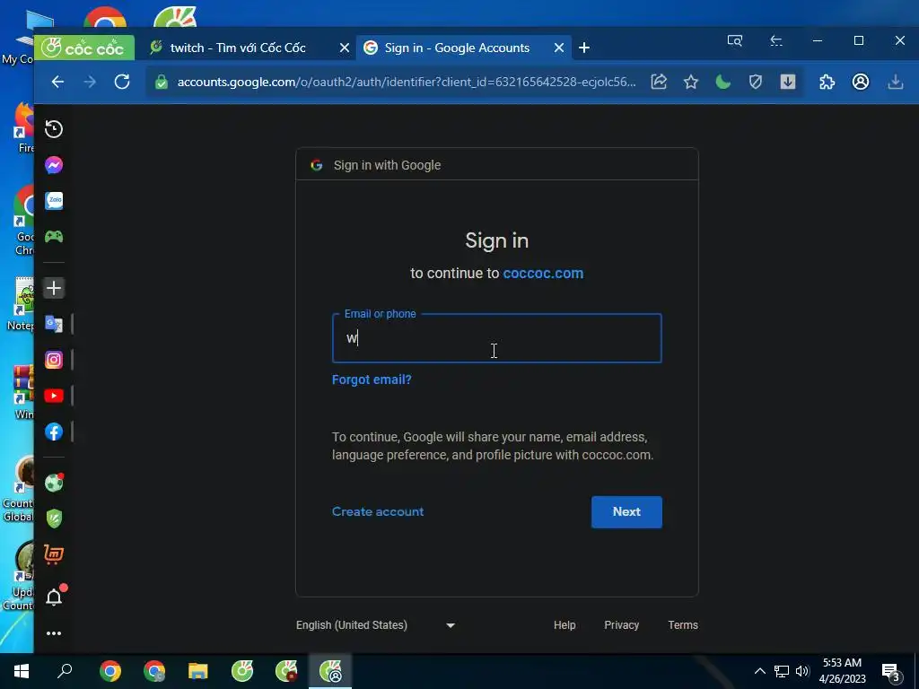
Task: Show hidden system tray icons
Action: point(759,671)
